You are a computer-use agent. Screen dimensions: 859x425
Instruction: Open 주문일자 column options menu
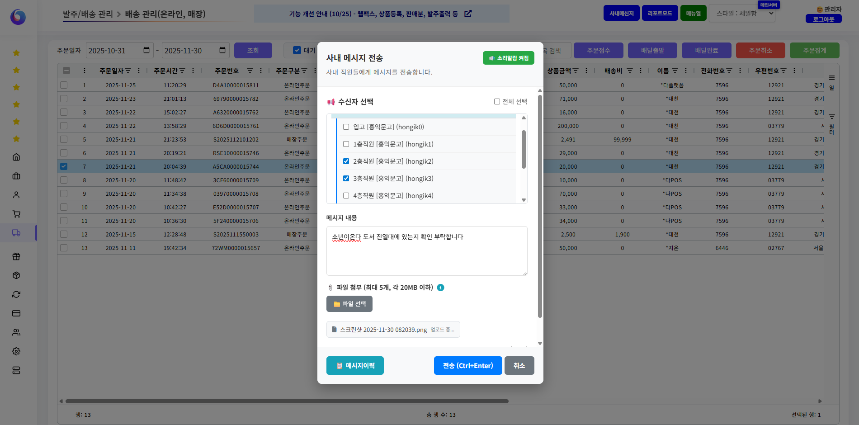click(139, 71)
